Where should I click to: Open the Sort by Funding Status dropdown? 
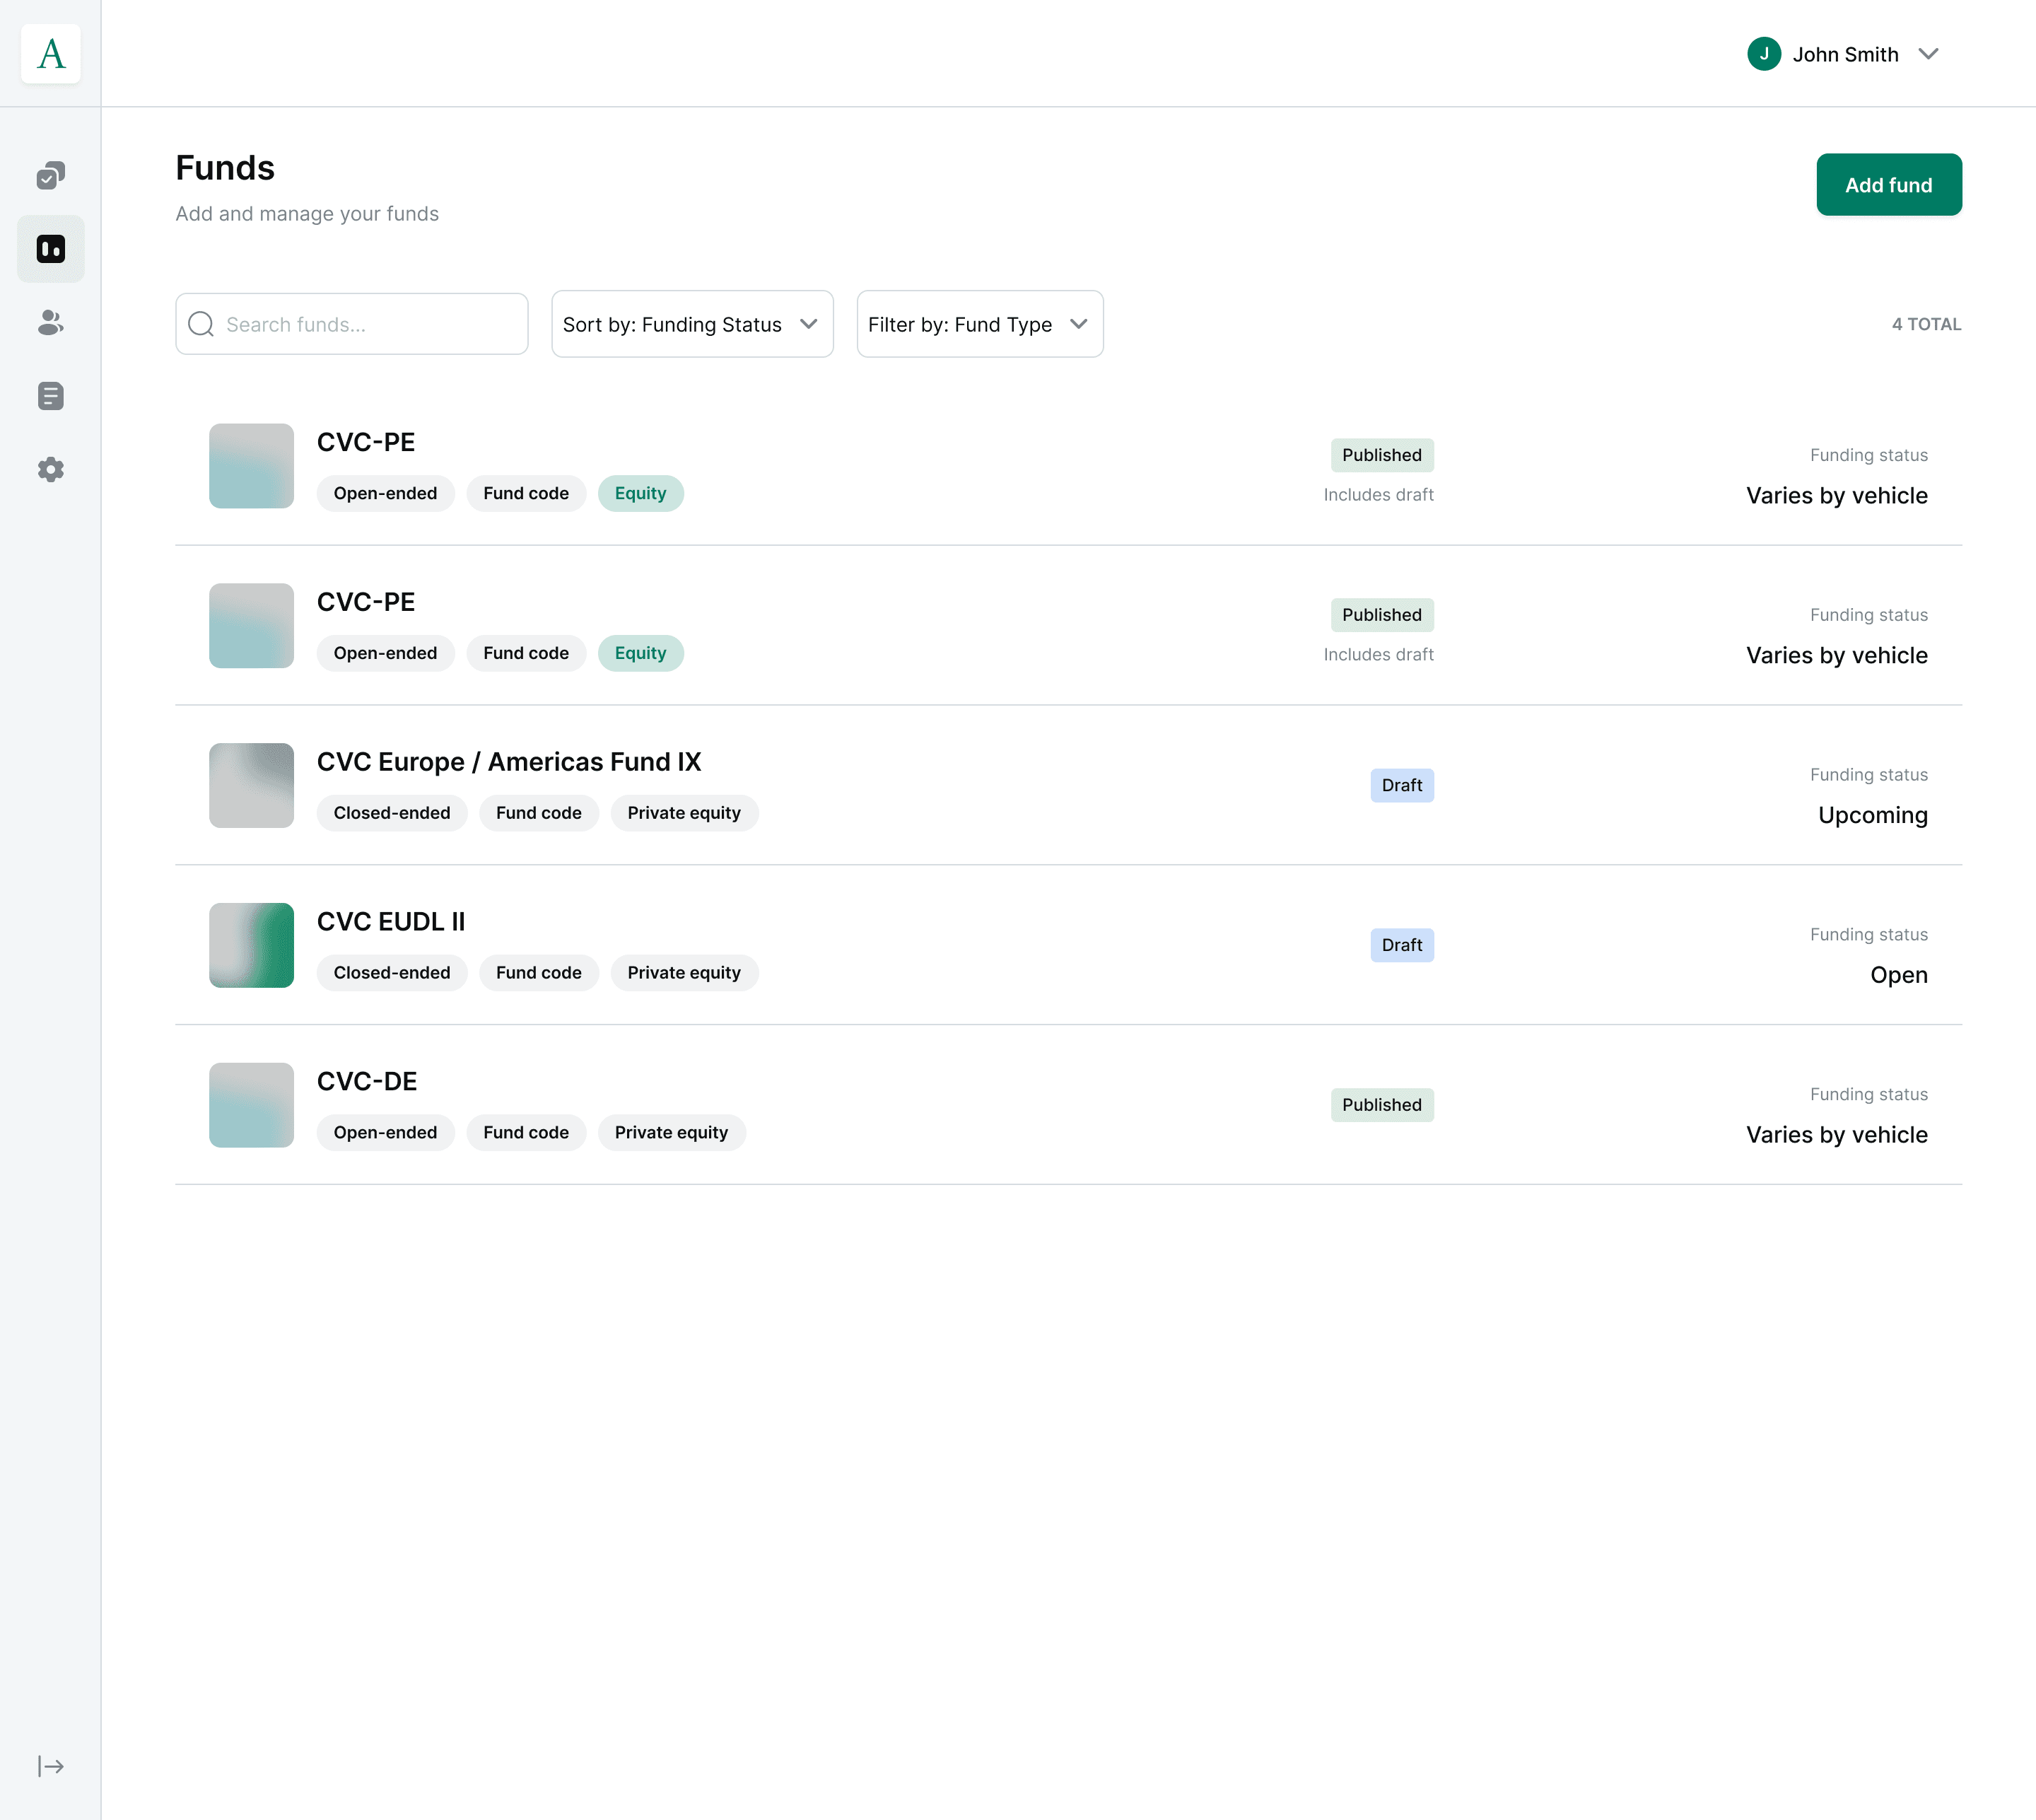(692, 324)
